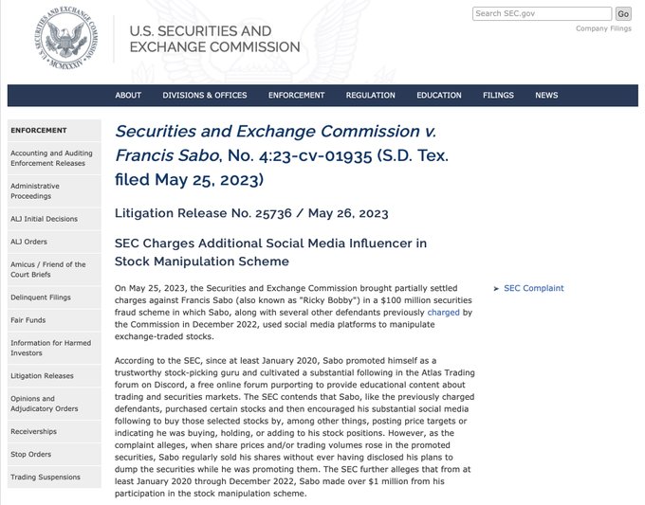Screen dimensions: 645x505
Task: Open the ABOUT navigation menu
Action: point(128,96)
